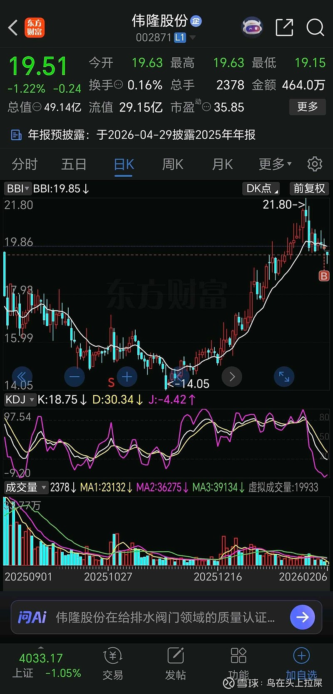Toggle DK点 signal display

click(261, 188)
